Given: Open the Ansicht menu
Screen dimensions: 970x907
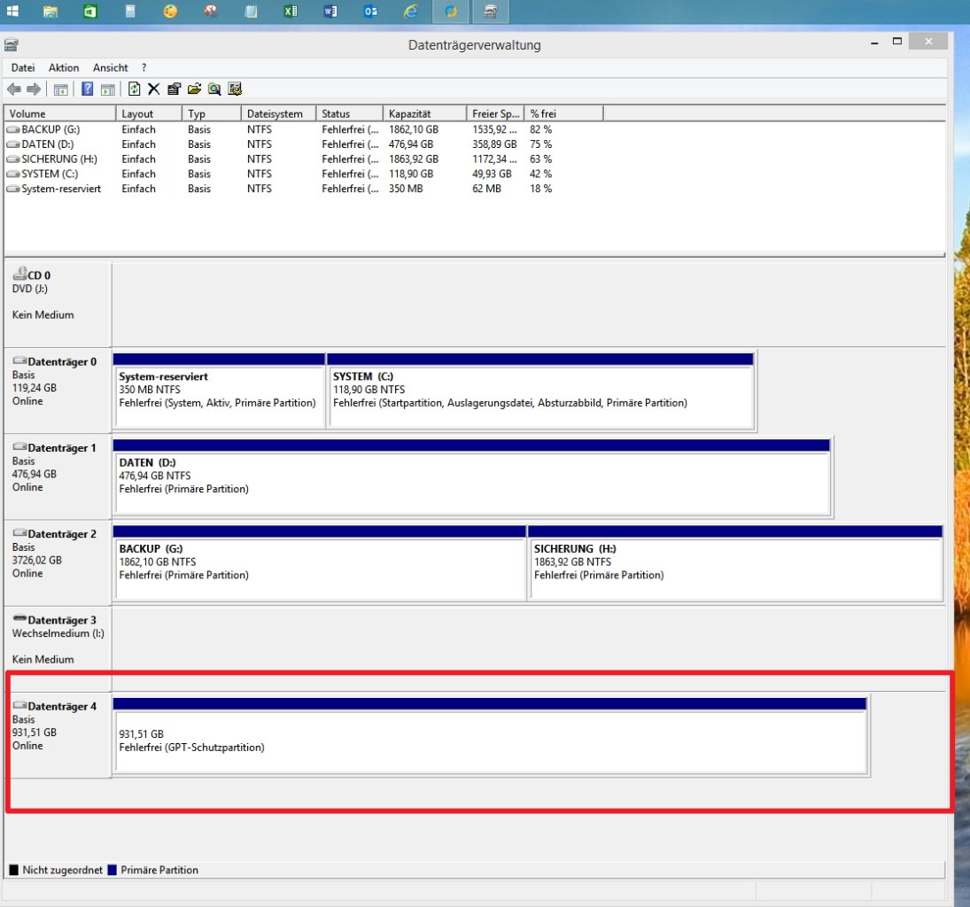Looking at the screenshot, I should tap(110, 67).
